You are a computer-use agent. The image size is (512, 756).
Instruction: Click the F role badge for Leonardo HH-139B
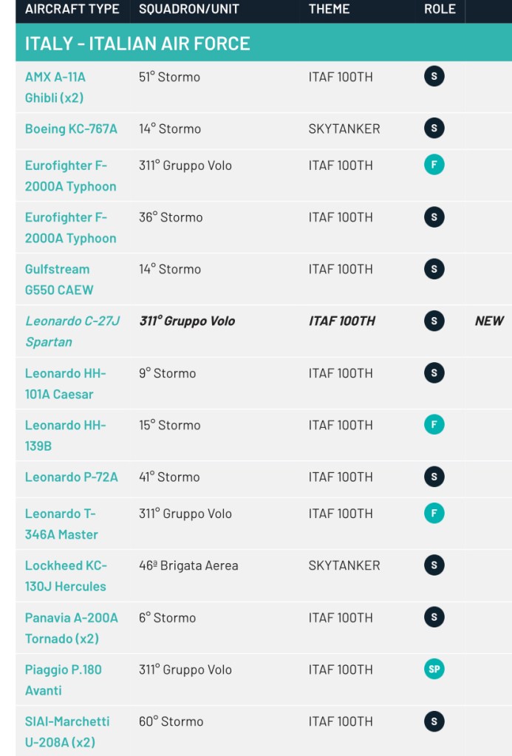[x=434, y=425]
